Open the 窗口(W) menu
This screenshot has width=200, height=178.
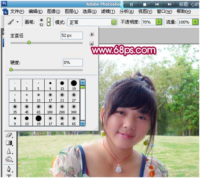pos(164,11)
